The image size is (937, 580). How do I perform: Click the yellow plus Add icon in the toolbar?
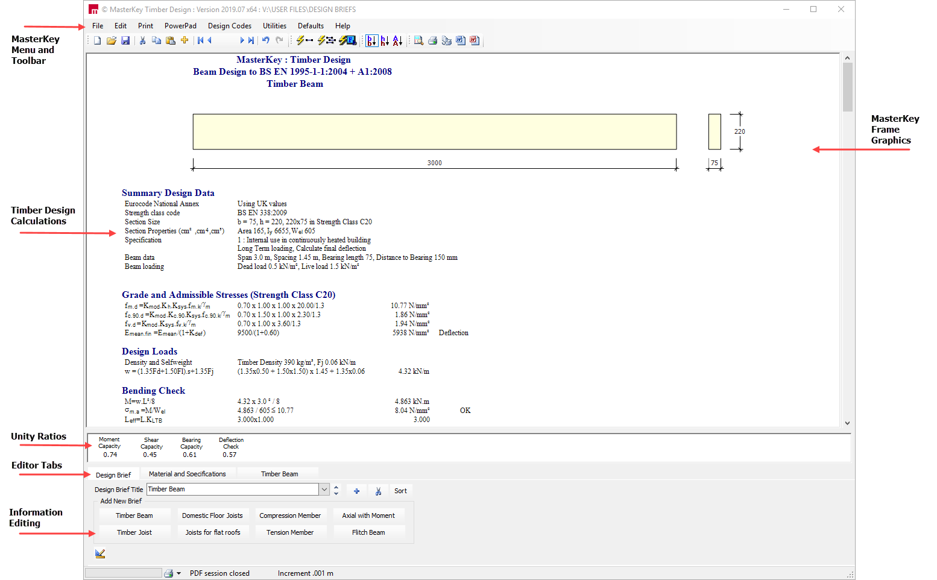185,40
